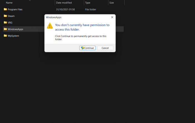195x123 pixels.
Task: Click the Program Files folder name
Action: (x=15, y=9)
